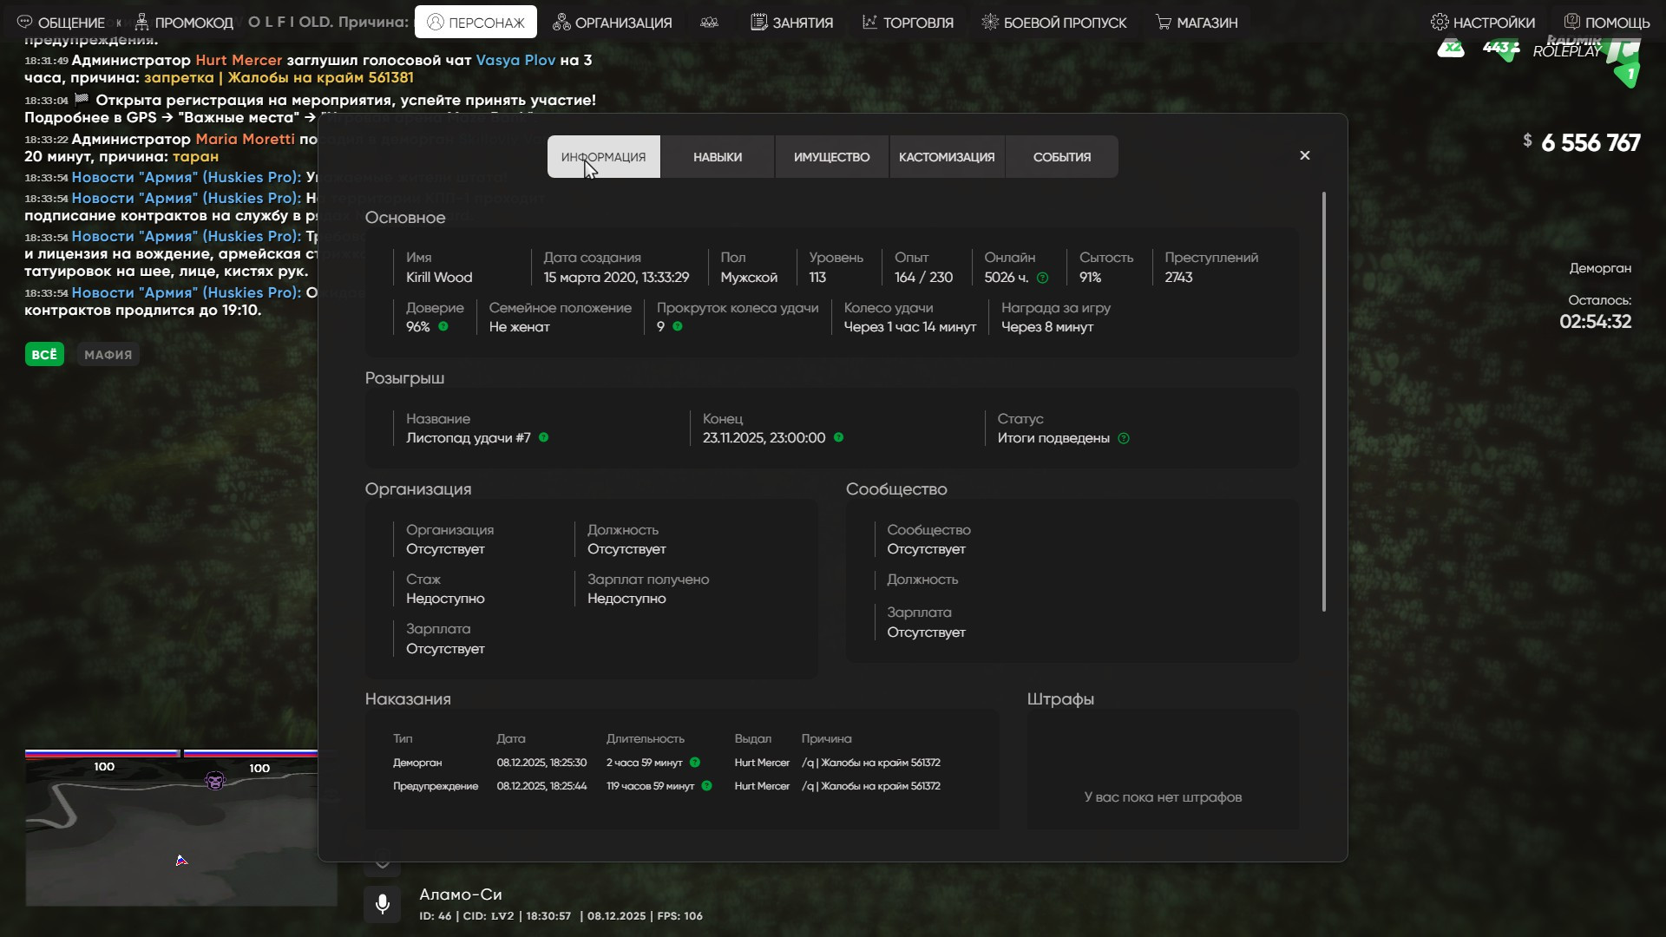Click the help icon beside Итоги подведены
Screen dimensions: 1666x937
[x=1124, y=438]
